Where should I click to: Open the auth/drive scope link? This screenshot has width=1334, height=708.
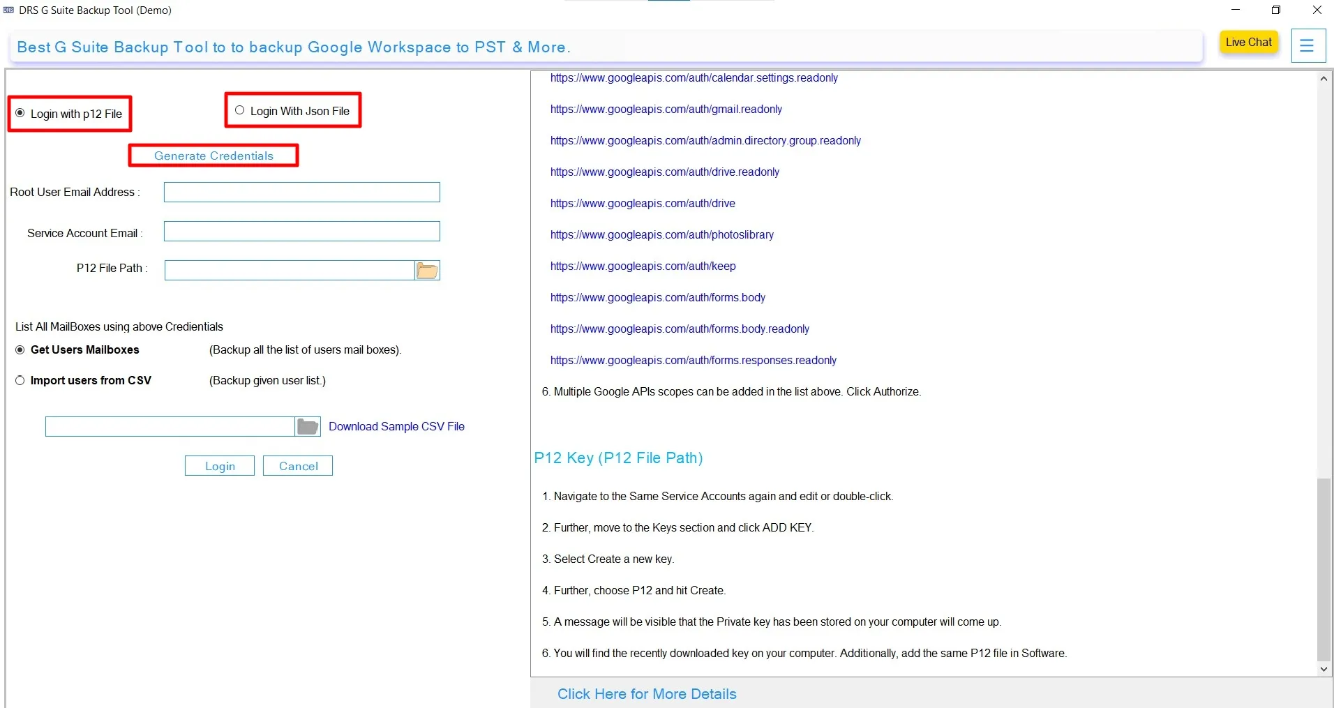(643, 204)
